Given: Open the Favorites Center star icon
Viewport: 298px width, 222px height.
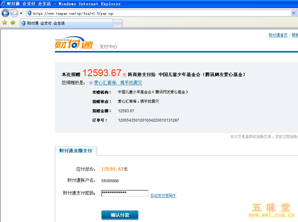Looking at the screenshot, I should 4,23.
